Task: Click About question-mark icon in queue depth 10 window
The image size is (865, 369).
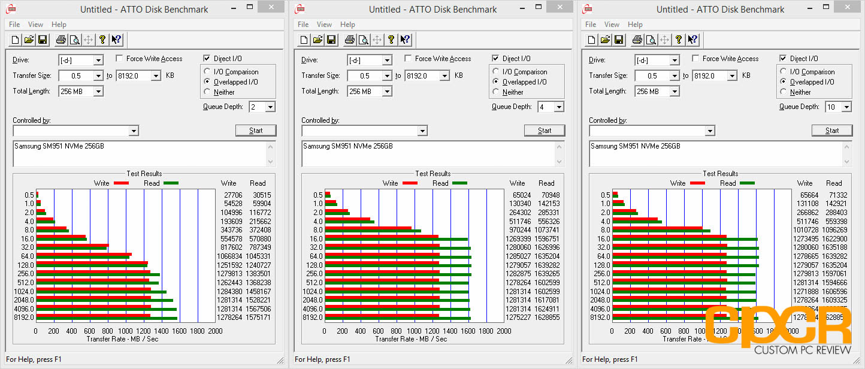Action: coord(678,40)
